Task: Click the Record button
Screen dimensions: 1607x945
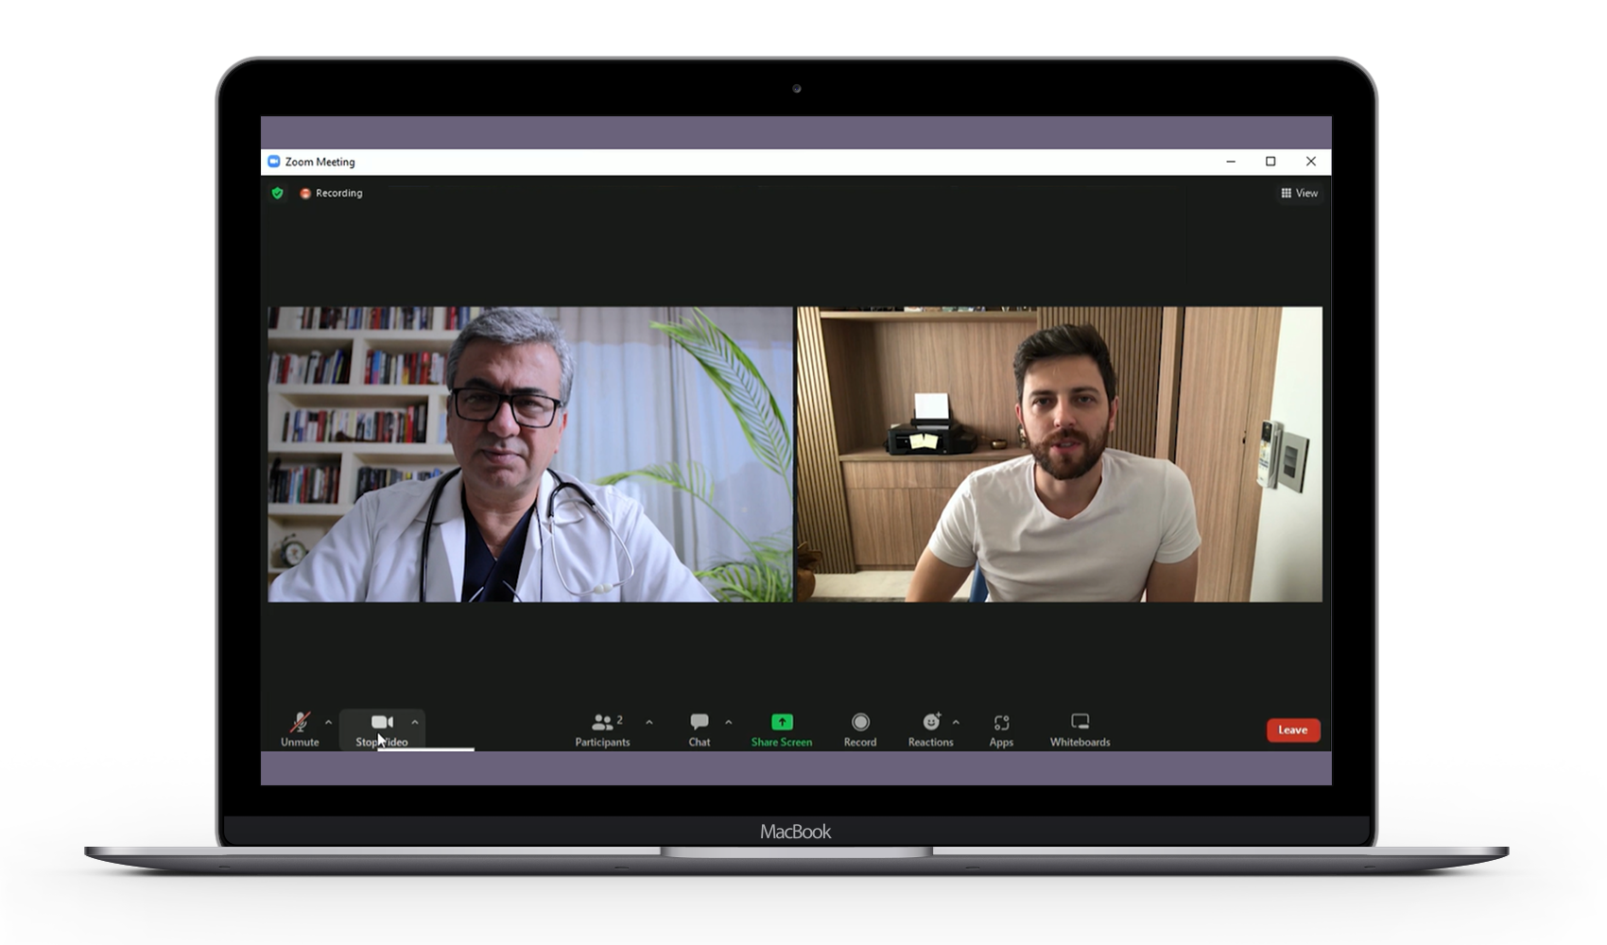Action: (860, 730)
